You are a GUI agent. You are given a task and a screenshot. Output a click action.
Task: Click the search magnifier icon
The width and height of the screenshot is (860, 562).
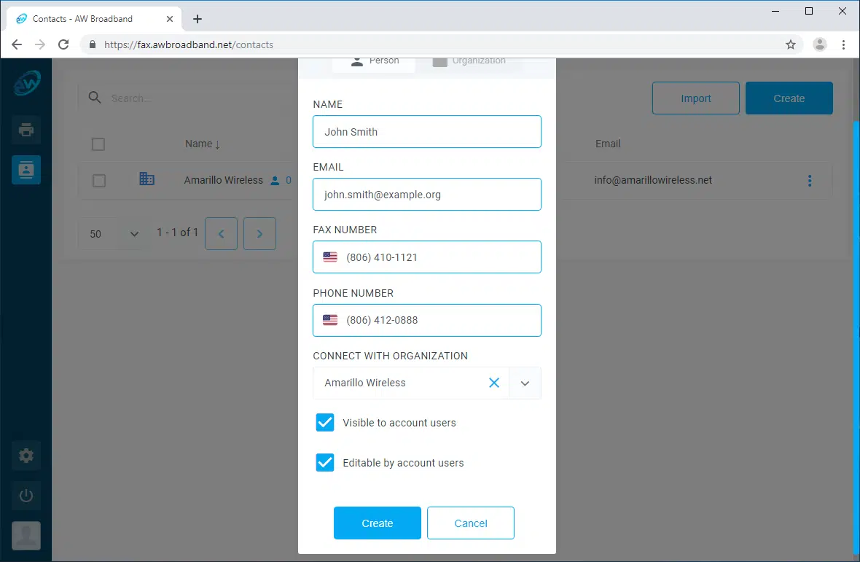(95, 98)
